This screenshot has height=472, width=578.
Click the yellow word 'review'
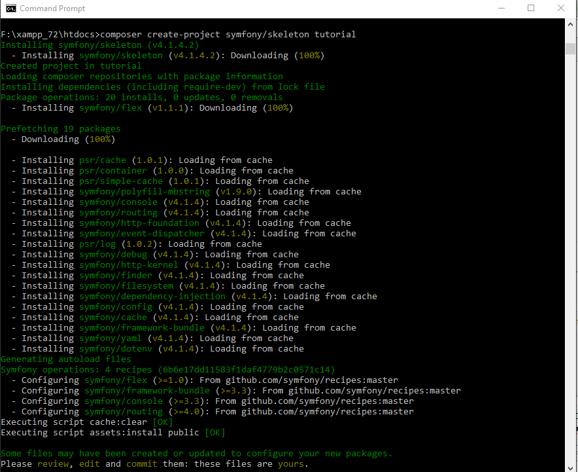click(53, 464)
